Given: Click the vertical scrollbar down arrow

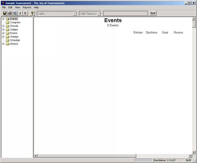Looking at the screenshot, I should point(194,152).
